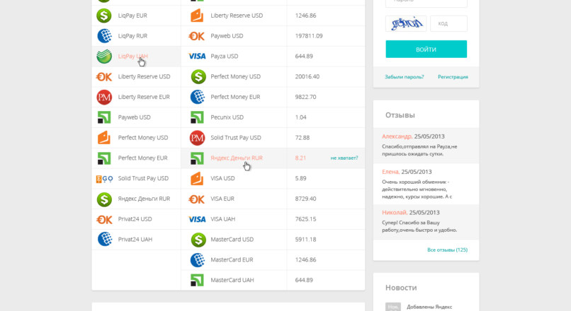Click the blue globe icon beside MasterCard EUR
571x311 pixels.
[x=197, y=260]
